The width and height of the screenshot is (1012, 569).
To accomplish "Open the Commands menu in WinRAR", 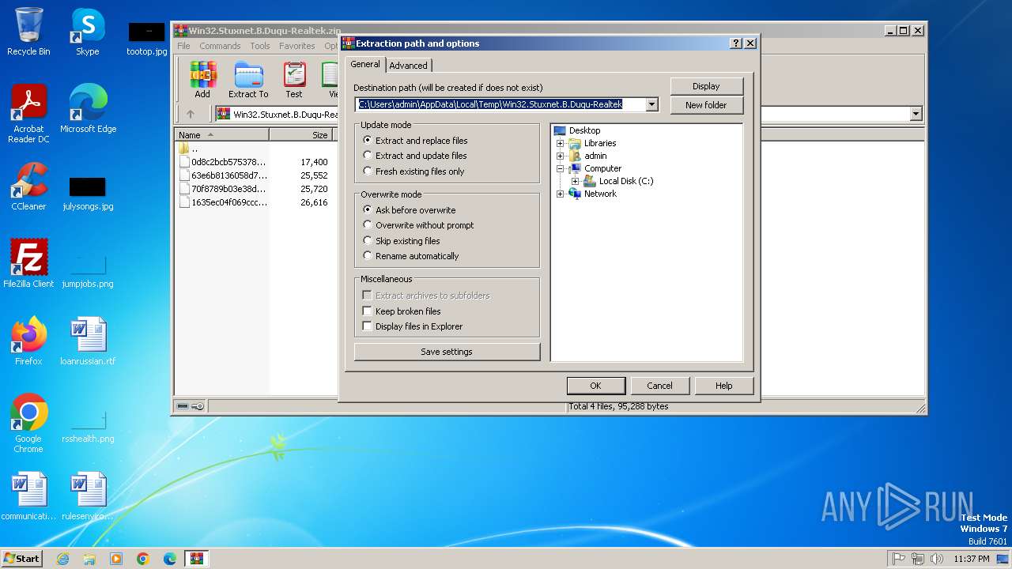I will click(220, 46).
